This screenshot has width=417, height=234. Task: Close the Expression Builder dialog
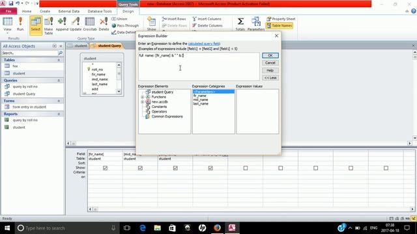(276, 36)
